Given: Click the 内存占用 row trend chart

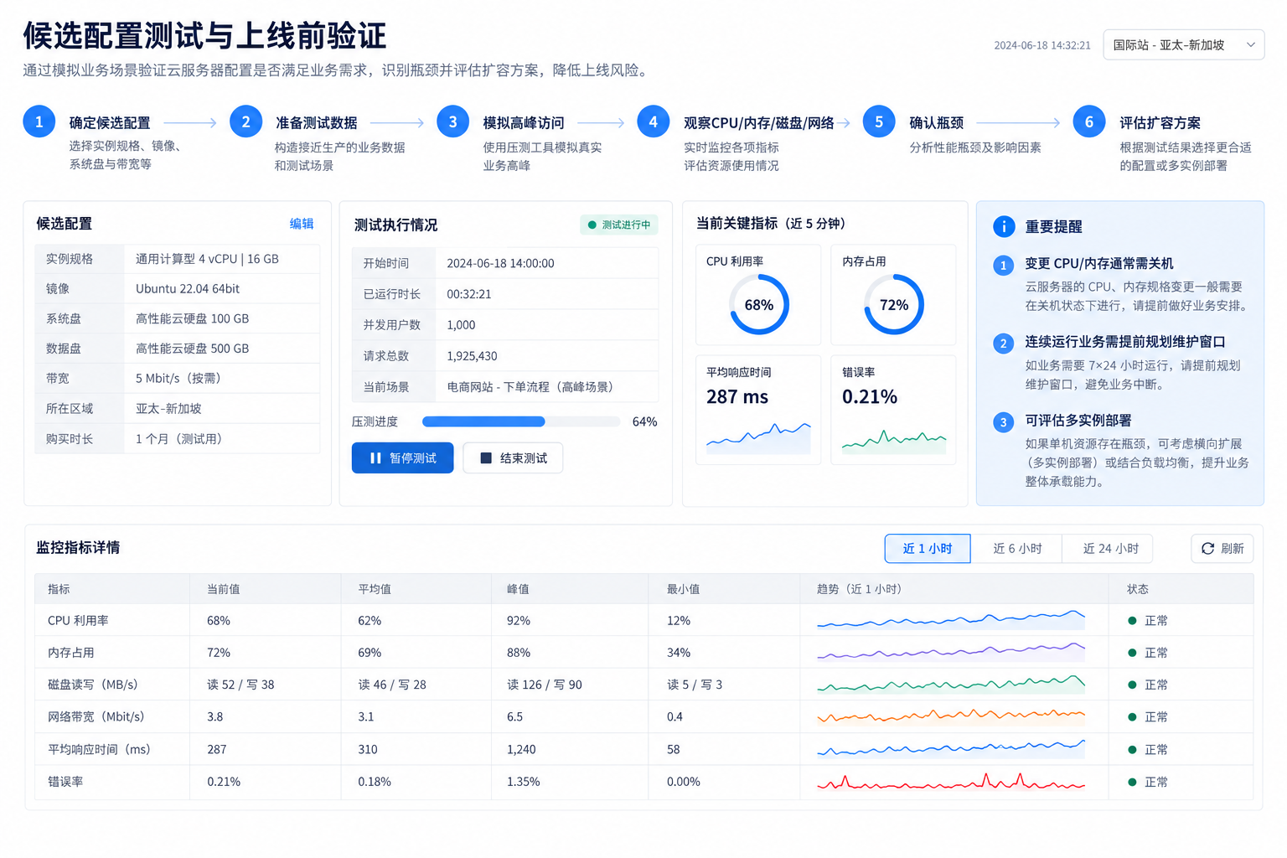Looking at the screenshot, I should (951, 652).
